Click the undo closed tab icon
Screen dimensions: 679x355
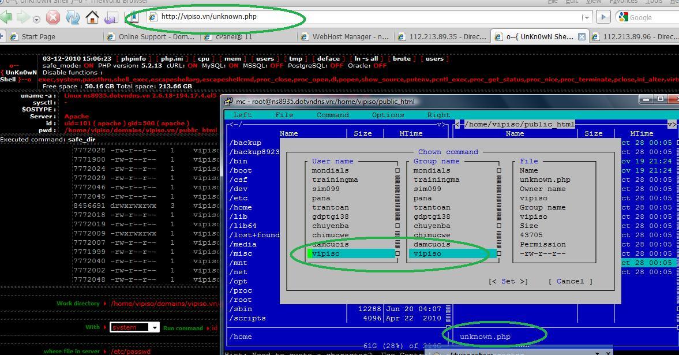(x=111, y=17)
